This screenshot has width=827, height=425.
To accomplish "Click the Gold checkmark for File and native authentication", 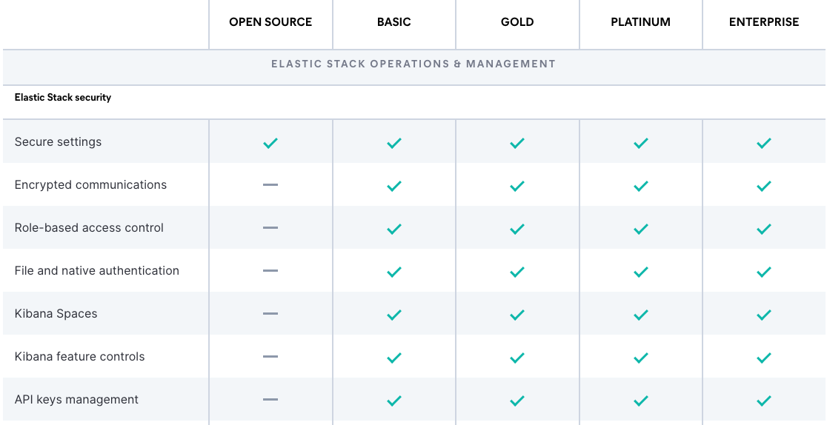I will 517,272.
